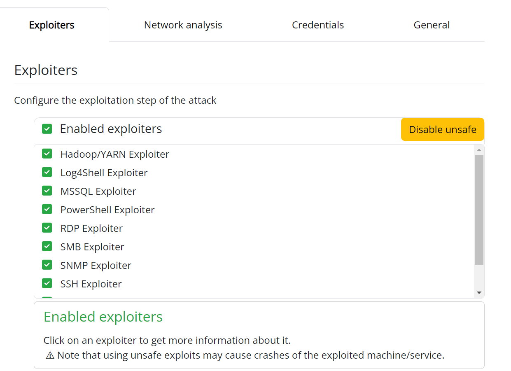Viewport: 511px width, 371px height.
Task: Uncheck the RDP Exploiter checkbox
Action: 47,228
